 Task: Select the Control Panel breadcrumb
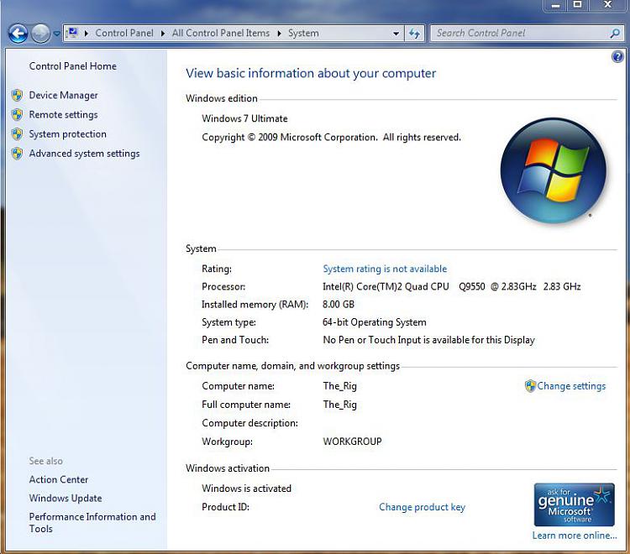pos(124,33)
